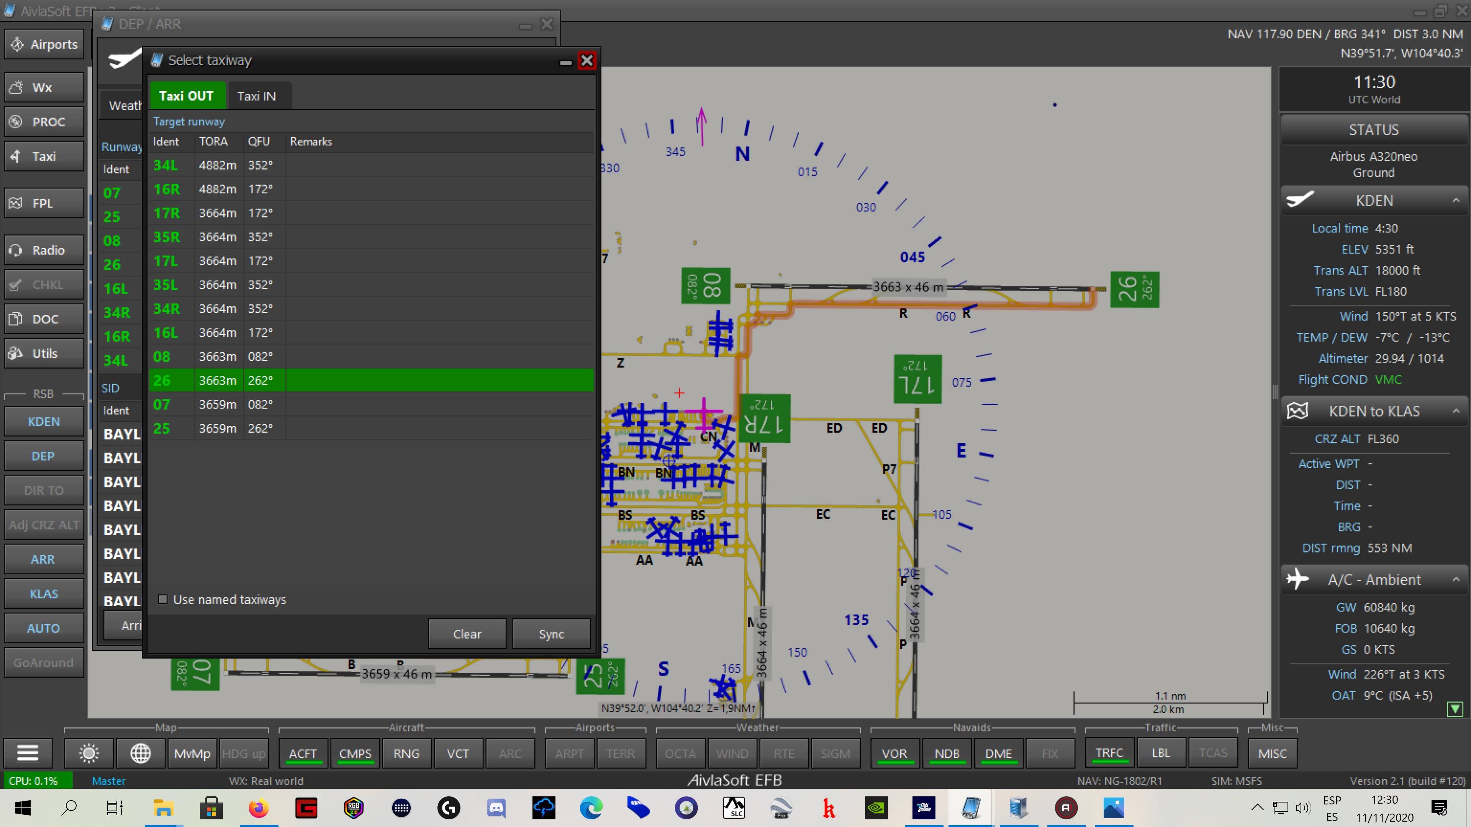The width and height of the screenshot is (1471, 827).
Task: Enable Use named taxiways checkbox
Action: pyautogui.click(x=163, y=599)
